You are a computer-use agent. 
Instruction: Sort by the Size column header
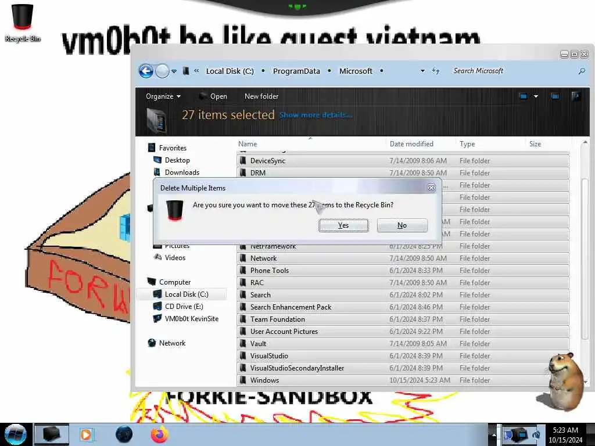[x=535, y=144]
